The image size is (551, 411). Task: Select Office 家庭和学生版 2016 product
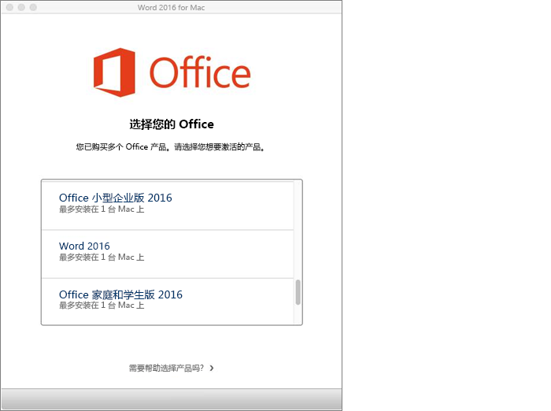coord(120,294)
